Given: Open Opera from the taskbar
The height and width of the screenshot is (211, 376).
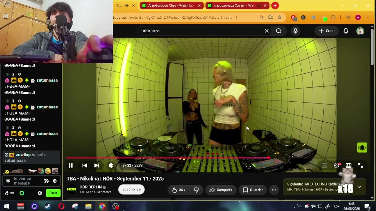Looking at the screenshot, I should pos(61,206).
